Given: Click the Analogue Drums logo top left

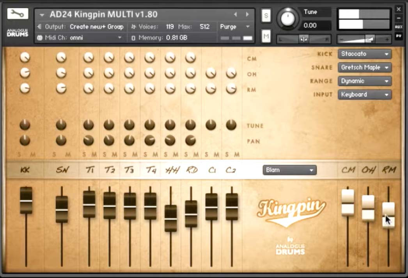Looking at the screenshot, I should click(x=18, y=33).
